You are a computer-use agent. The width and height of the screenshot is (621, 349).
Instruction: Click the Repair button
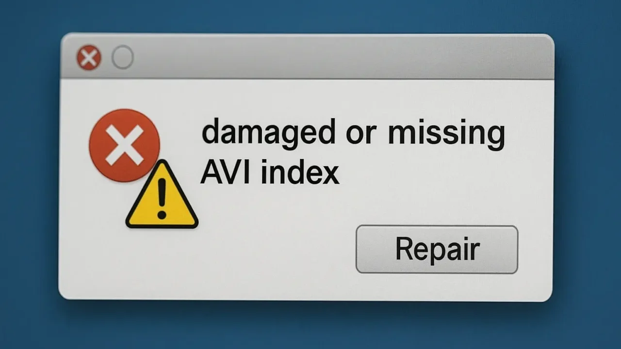(437, 249)
